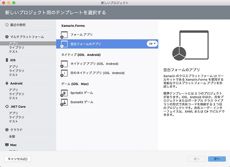Choose the SceneKit ゲーム template label
The width and height of the screenshot is (230, 167).
[x=82, y=102]
